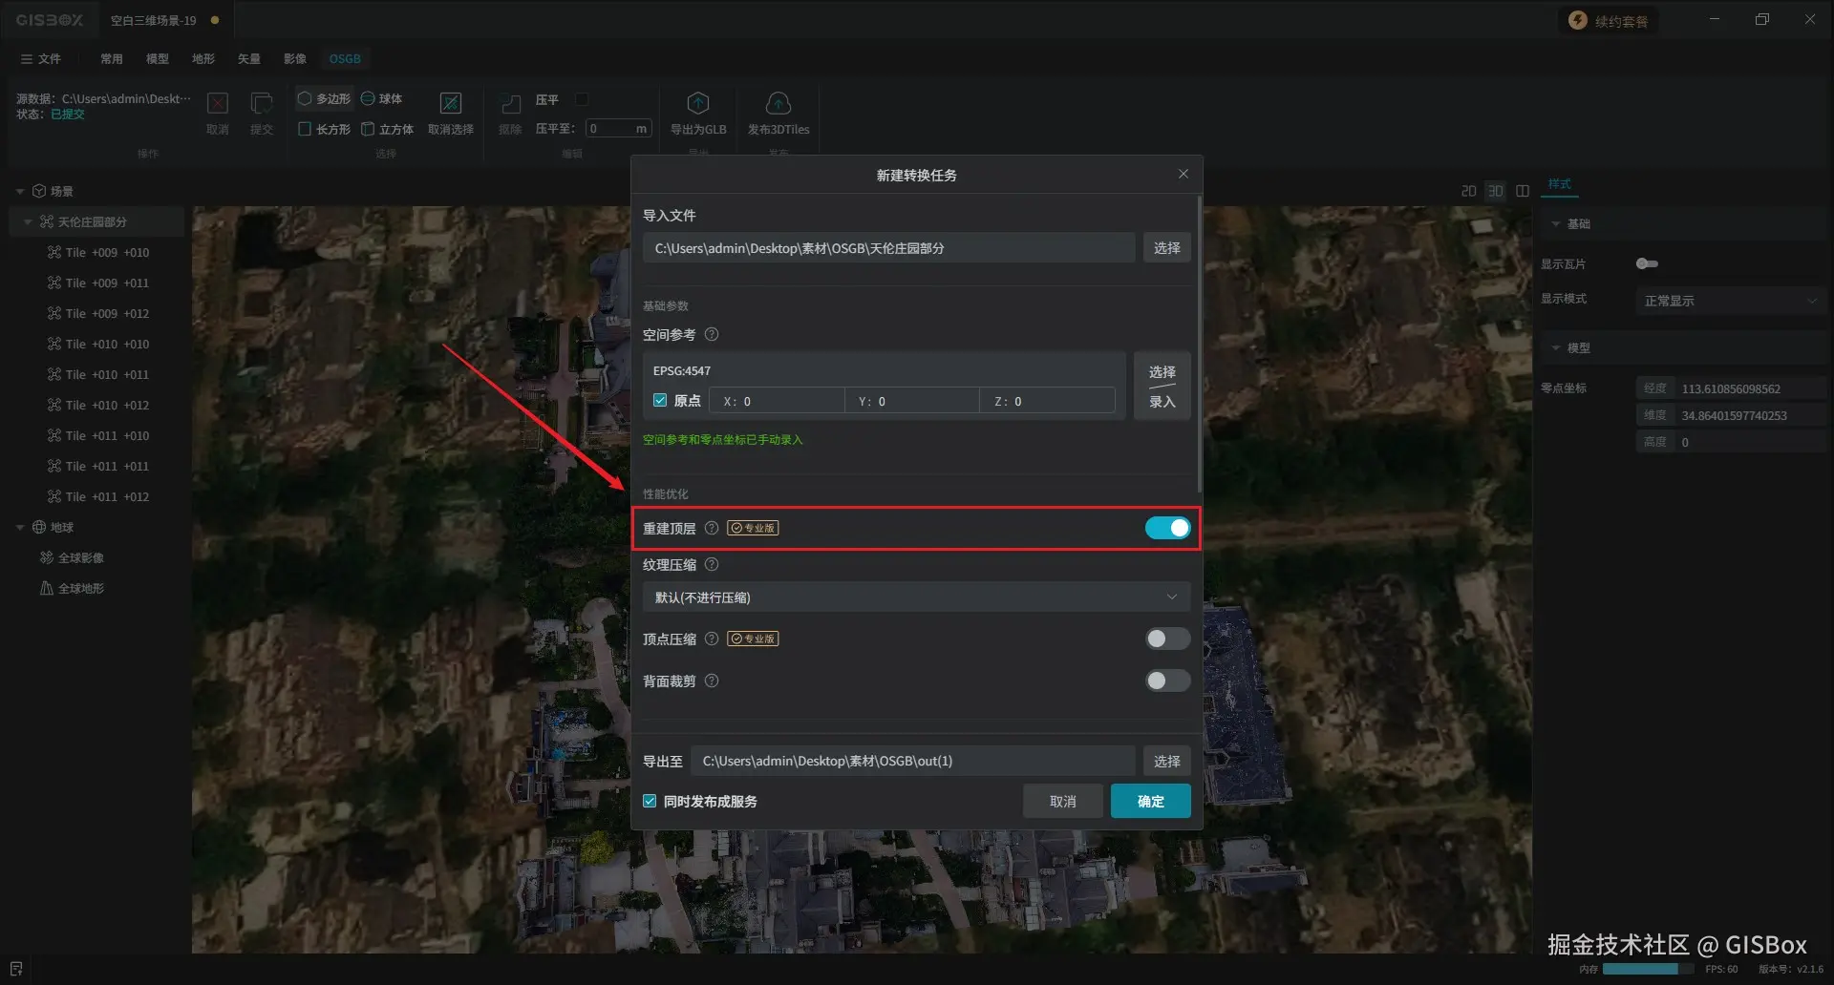
Task: Uncheck 同时发布成服务 checkbox
Action: [x=650, y=802]
